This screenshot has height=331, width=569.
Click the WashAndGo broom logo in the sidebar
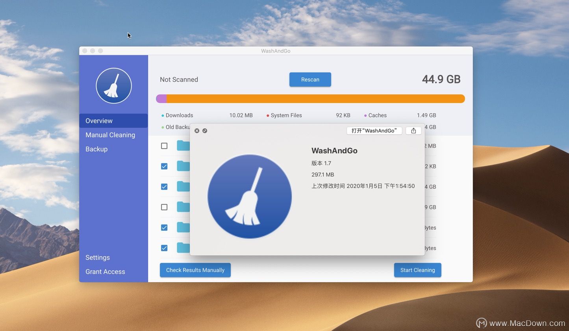[x=114, y=86]
